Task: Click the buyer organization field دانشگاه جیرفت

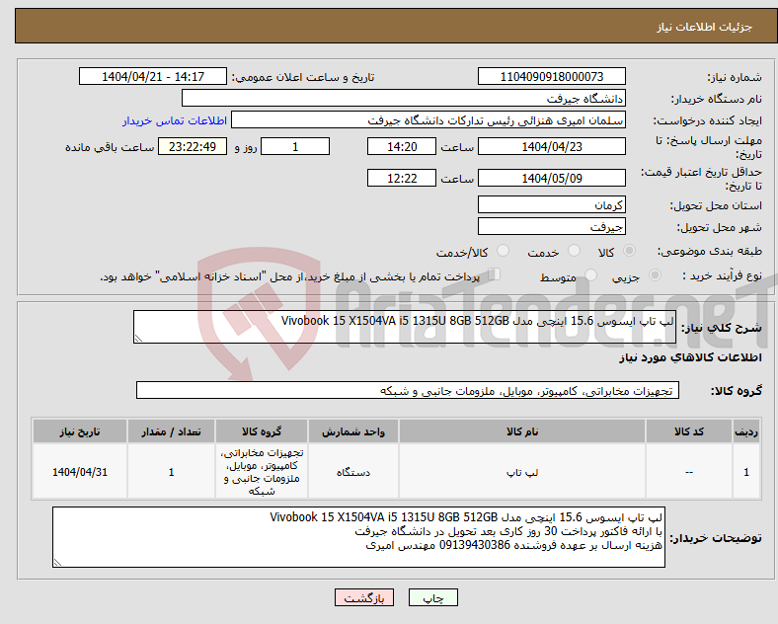Action: point(404,98)
